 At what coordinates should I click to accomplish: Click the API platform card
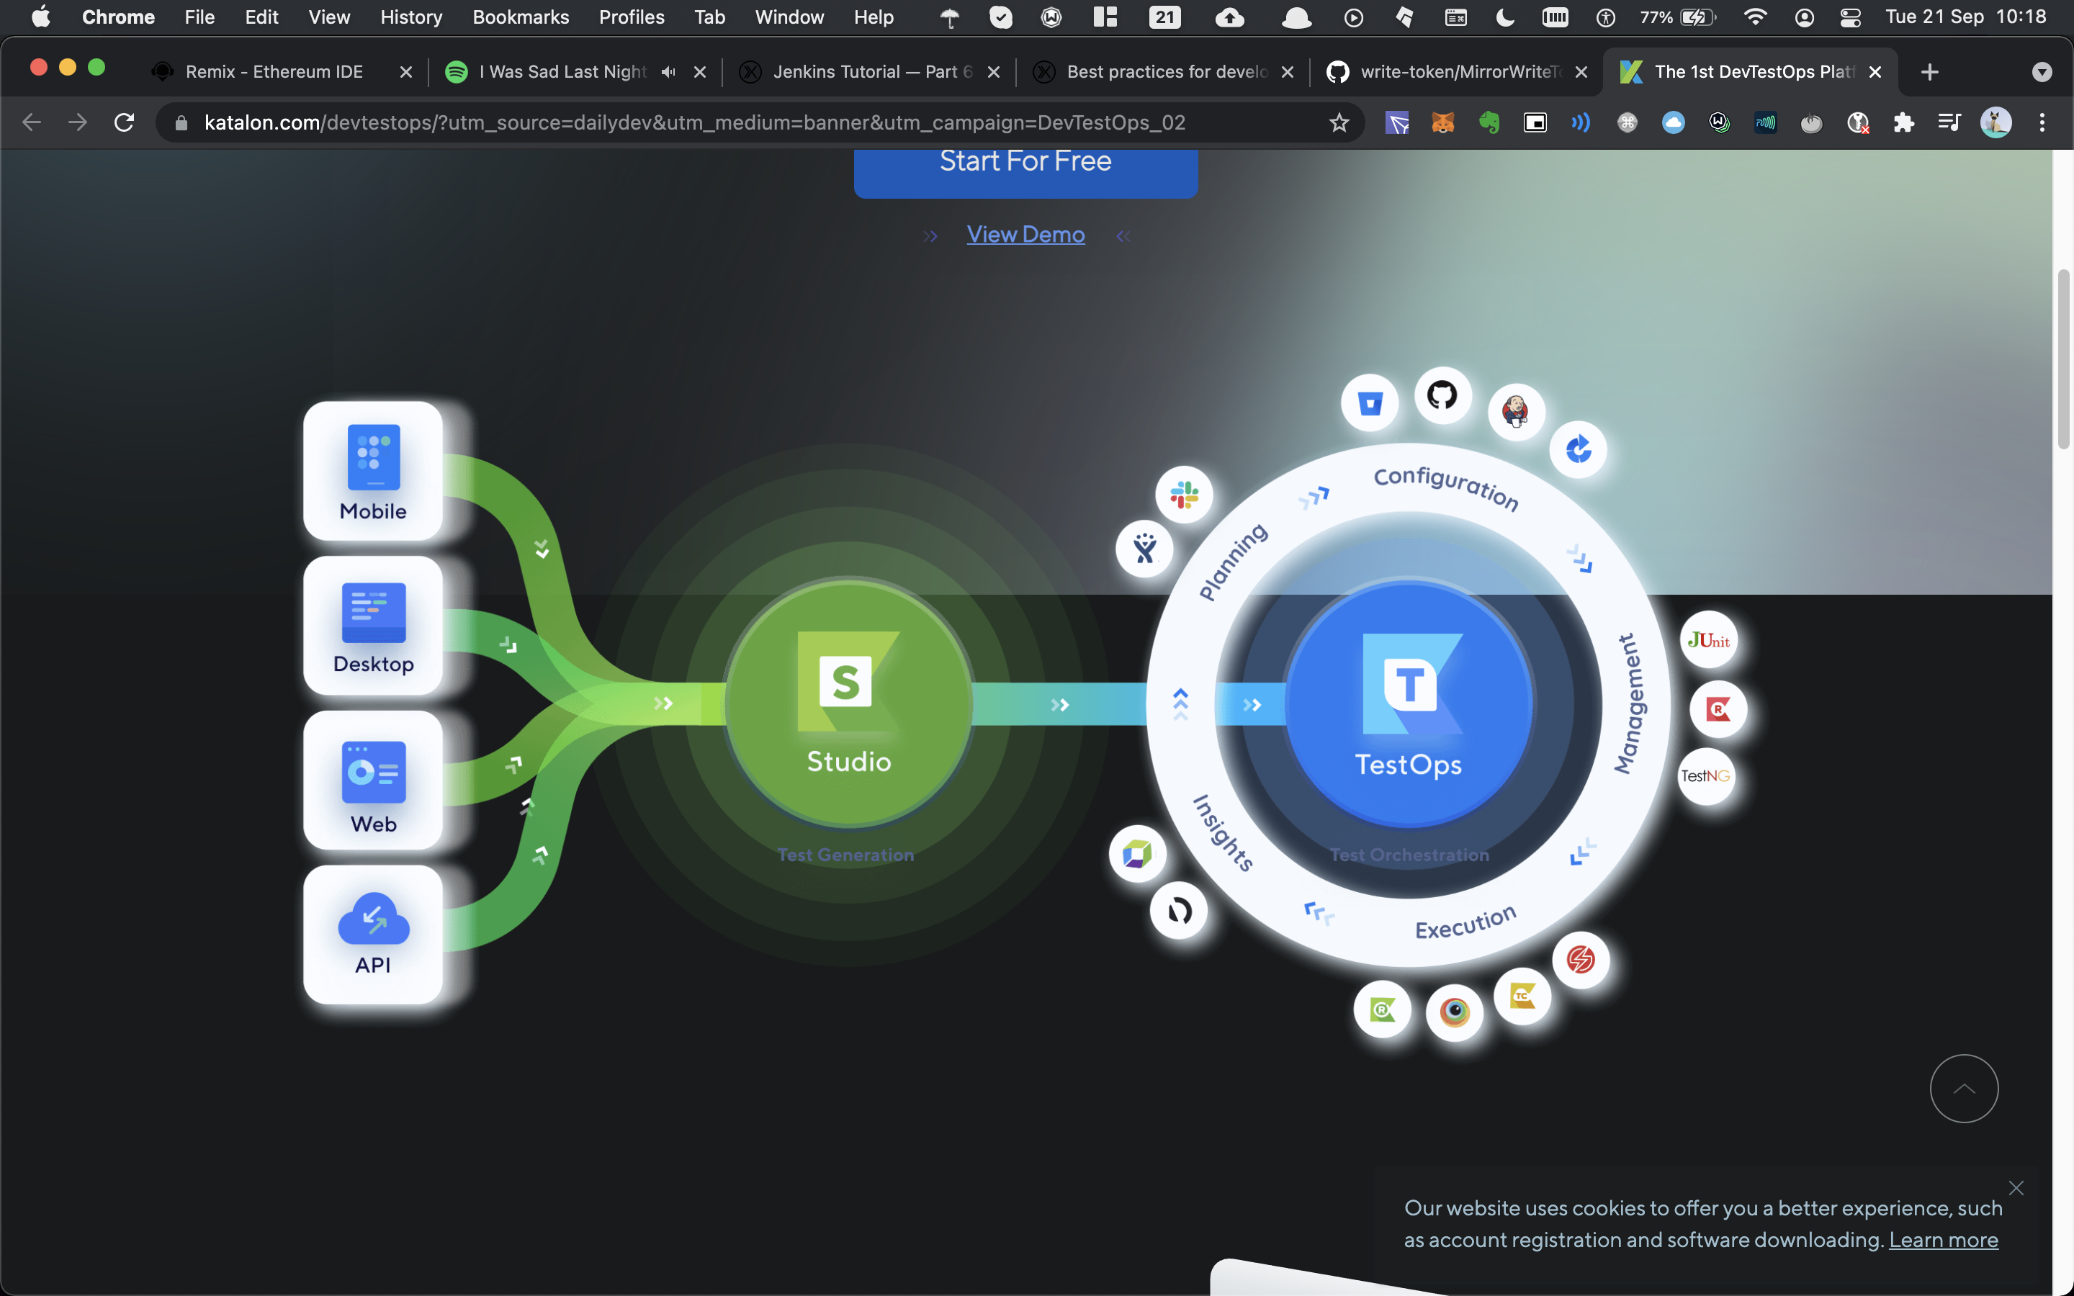(x=373, y=933)
